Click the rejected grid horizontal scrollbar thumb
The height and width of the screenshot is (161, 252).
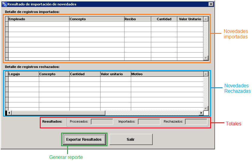click(59, 113)
